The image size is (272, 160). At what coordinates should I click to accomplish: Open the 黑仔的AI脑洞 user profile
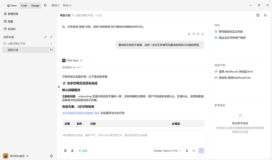click(14, 156)
